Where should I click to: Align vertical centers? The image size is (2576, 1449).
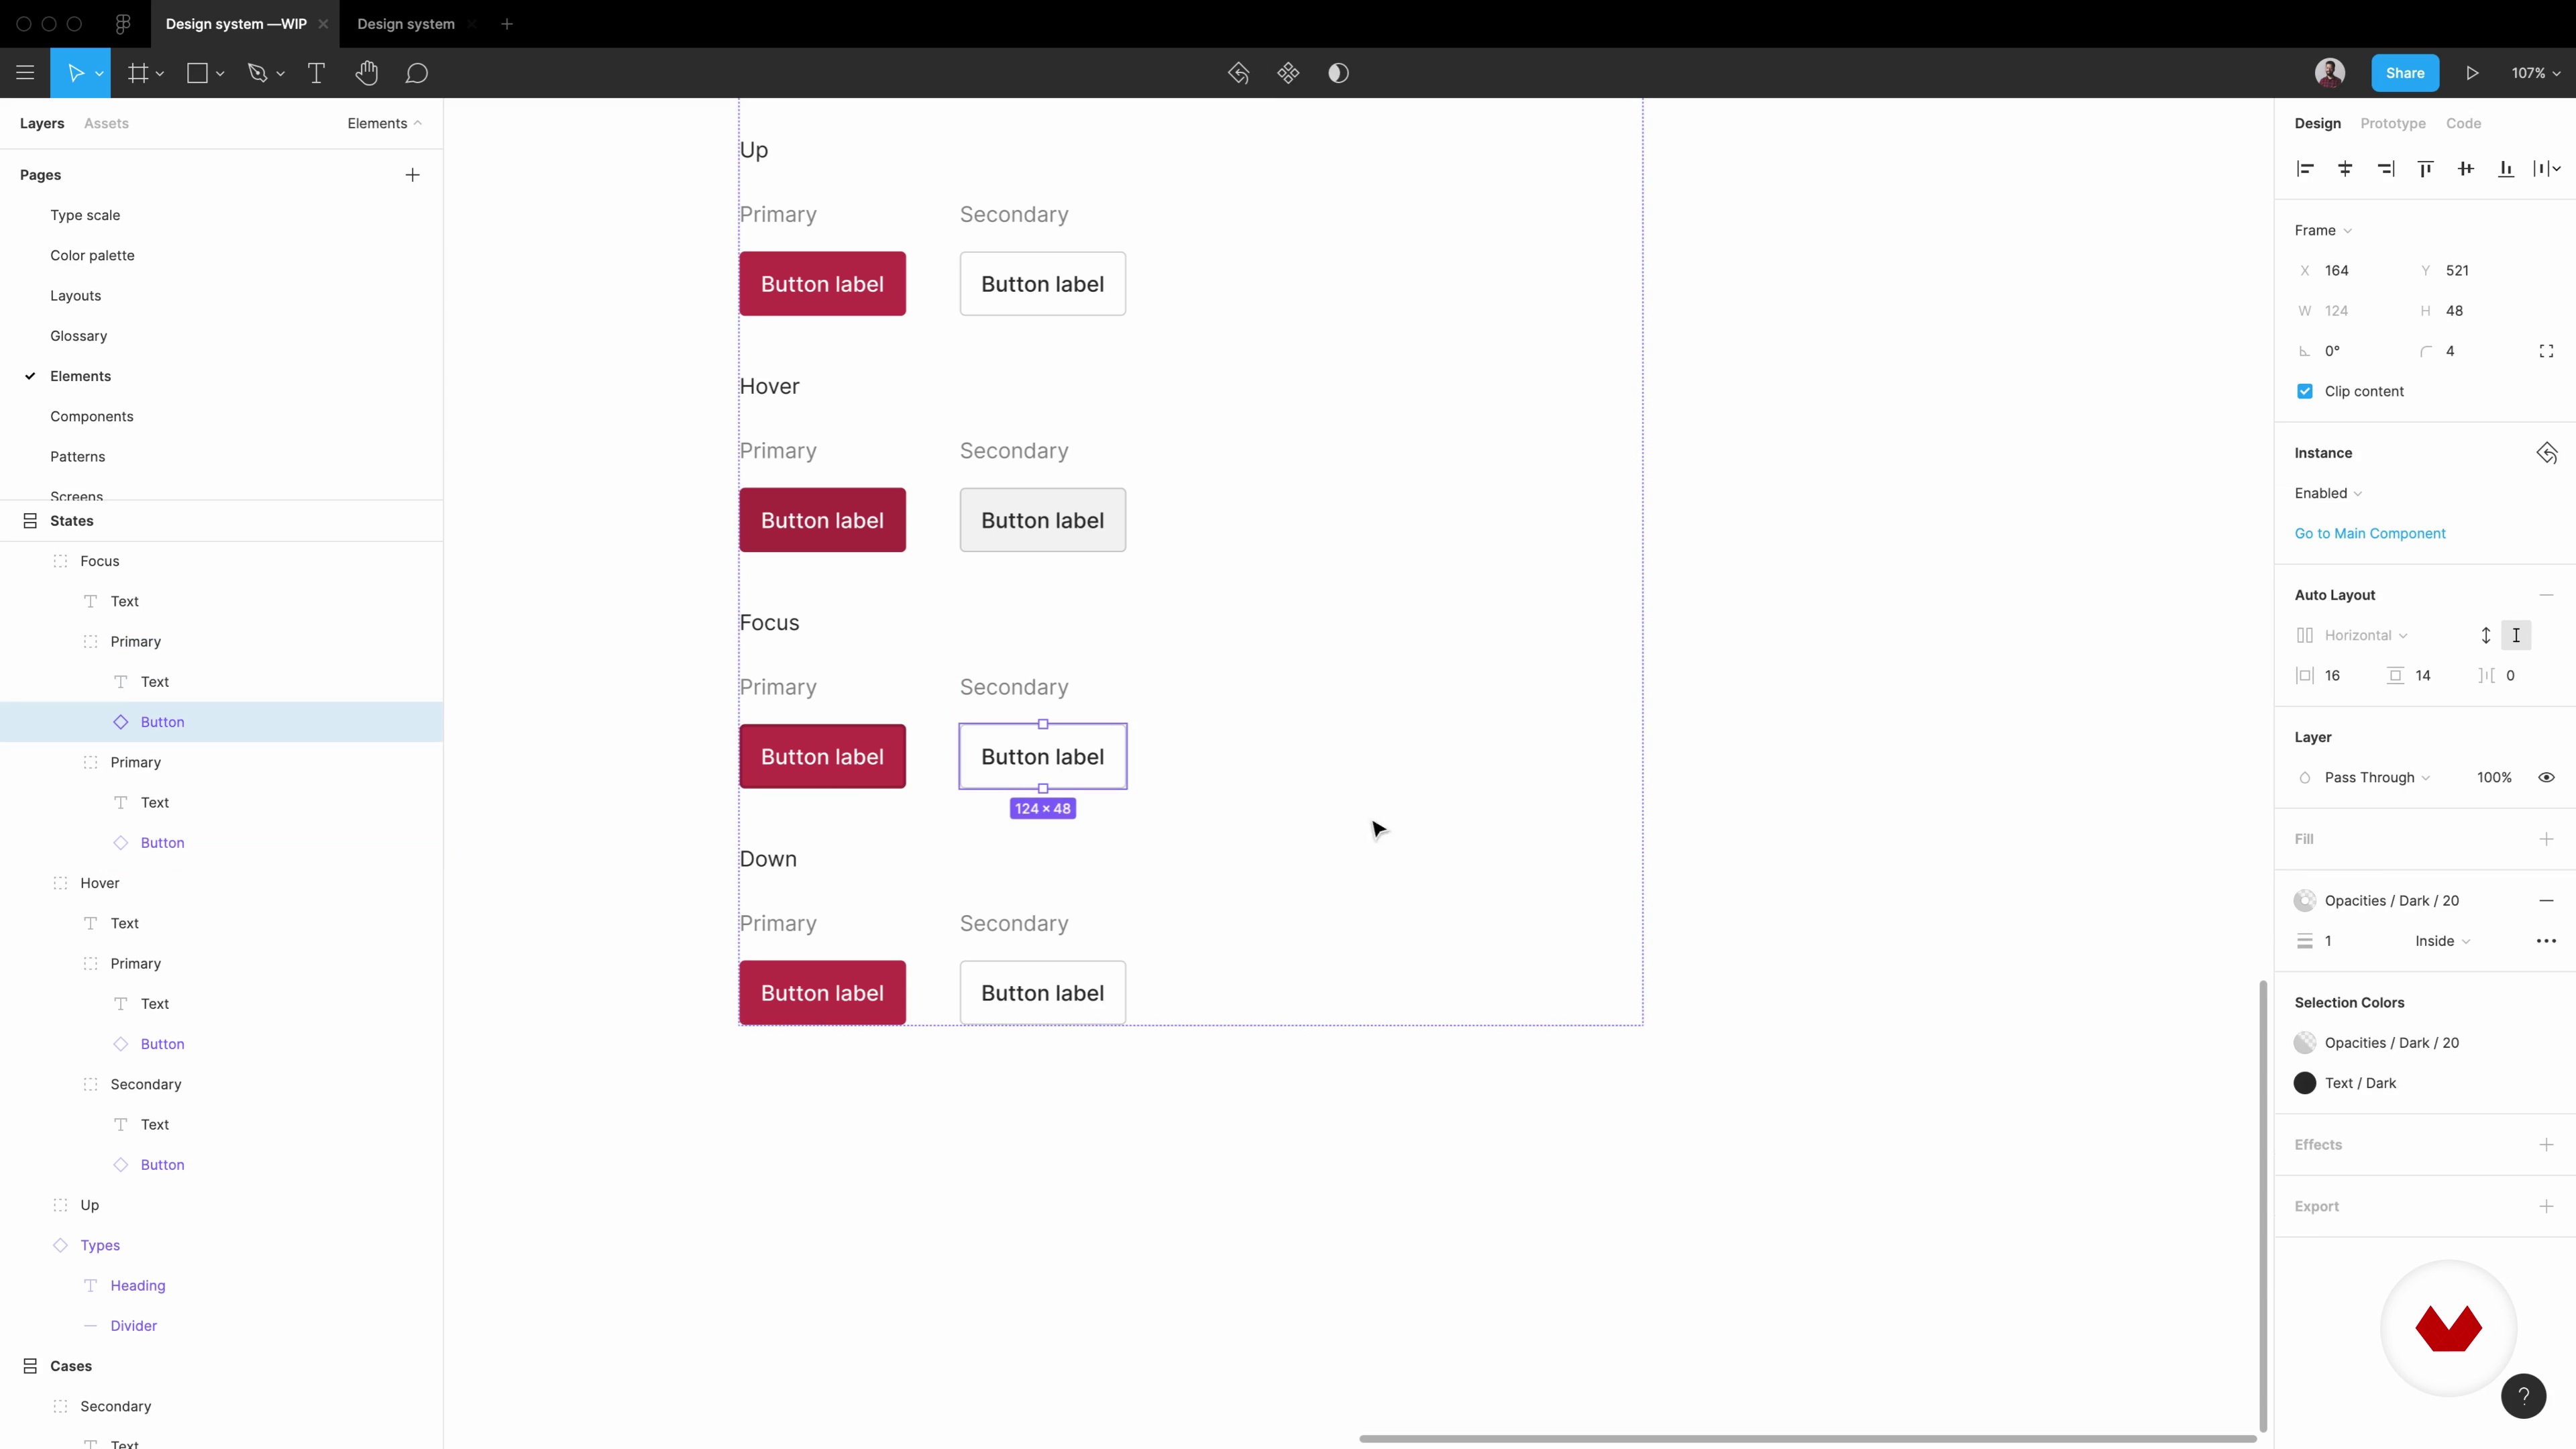coord(2466,169)
